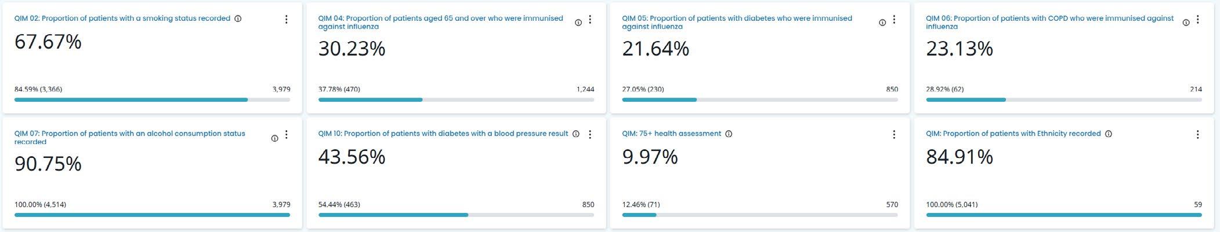Open options menu on 75+ health assessment card

coord(894,134)
